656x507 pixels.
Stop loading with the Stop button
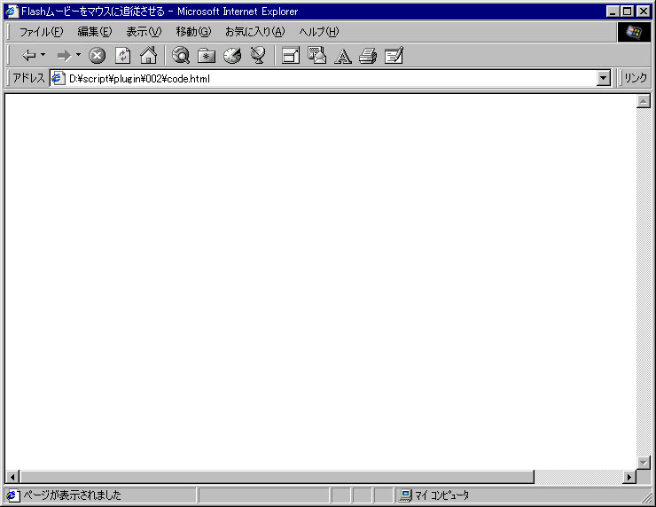[x=97, y=55]
